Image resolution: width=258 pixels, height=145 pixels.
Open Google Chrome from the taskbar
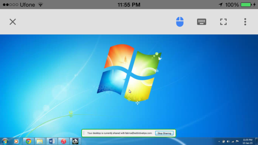(x=29, y=141)
